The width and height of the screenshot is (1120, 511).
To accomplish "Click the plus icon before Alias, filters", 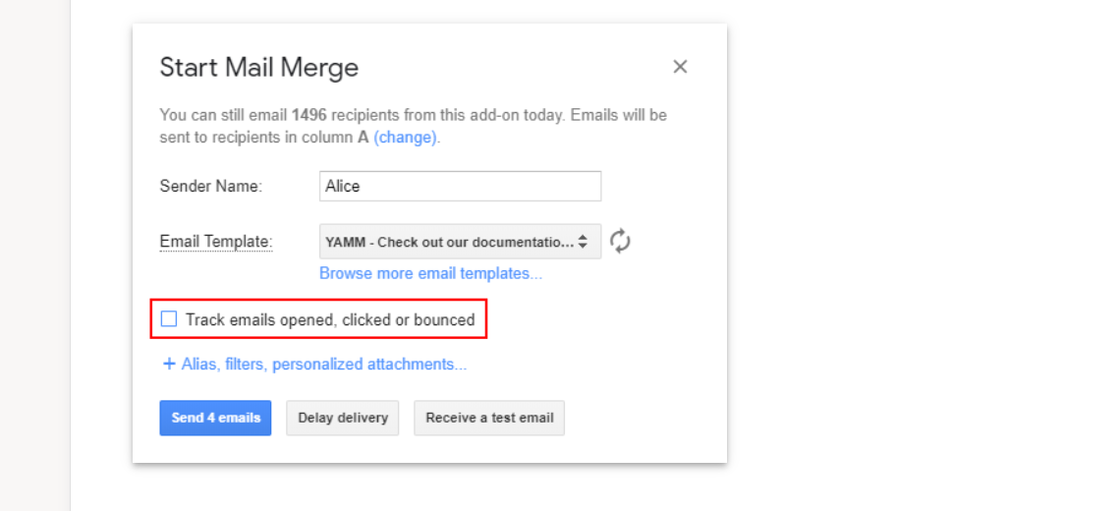I will [x=168, y=364].
